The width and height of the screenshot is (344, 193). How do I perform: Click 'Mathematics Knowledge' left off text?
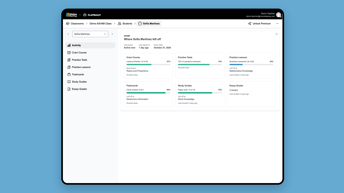241,71
